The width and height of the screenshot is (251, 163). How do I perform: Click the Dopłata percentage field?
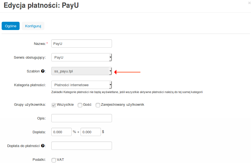[x=62, y=132]
